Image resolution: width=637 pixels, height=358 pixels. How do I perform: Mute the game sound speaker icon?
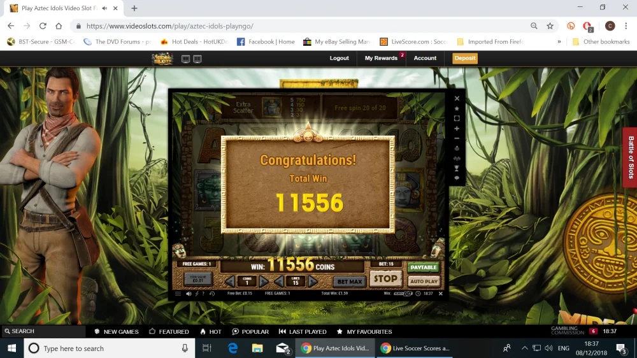pyautogui.click(x=189, y=294)
